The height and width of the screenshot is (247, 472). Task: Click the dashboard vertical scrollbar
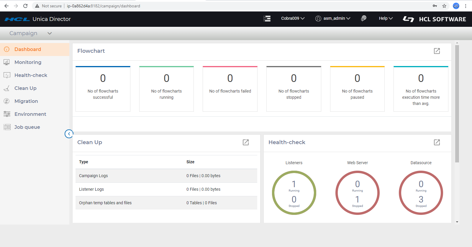click(457, 103)
